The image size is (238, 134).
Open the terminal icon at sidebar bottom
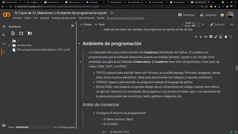tap(4, 125)
